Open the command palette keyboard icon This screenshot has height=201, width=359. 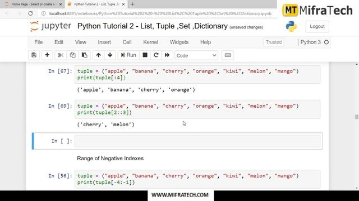tap(228, 55)
